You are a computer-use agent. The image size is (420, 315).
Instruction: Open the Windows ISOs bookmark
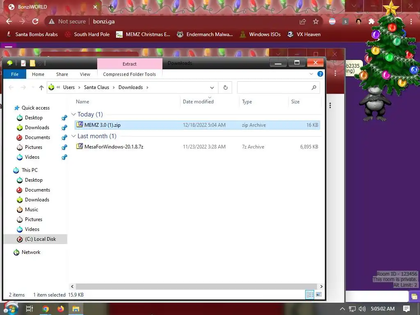260,34
